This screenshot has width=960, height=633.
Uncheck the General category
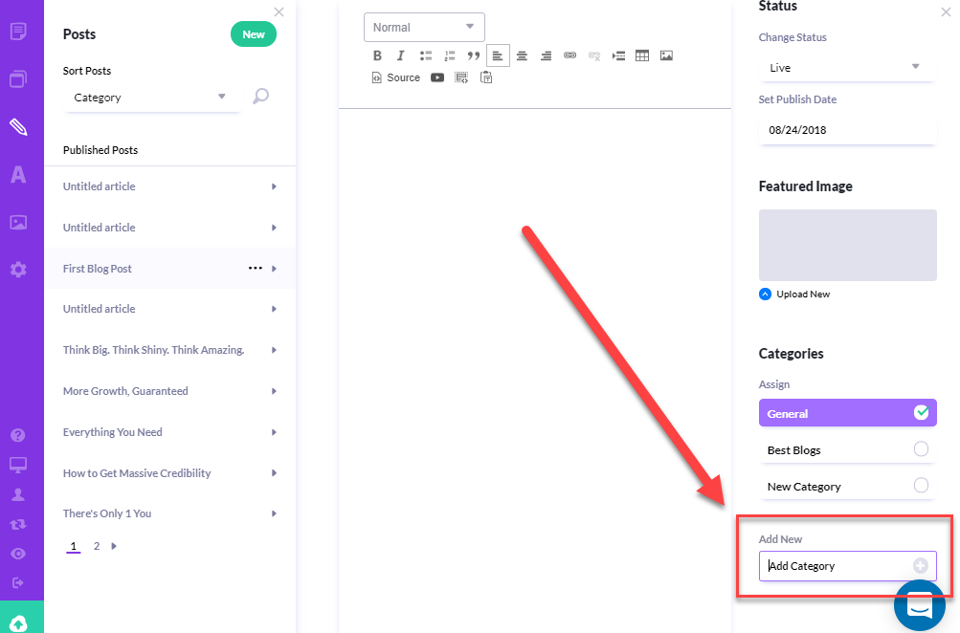[x=921, y=413]
